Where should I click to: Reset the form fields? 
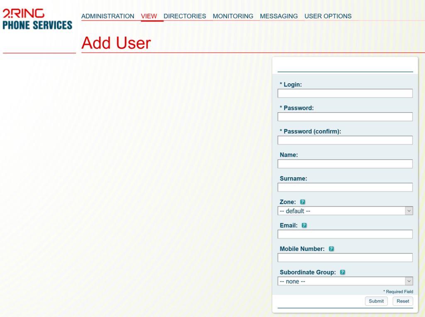pos(402,301)
